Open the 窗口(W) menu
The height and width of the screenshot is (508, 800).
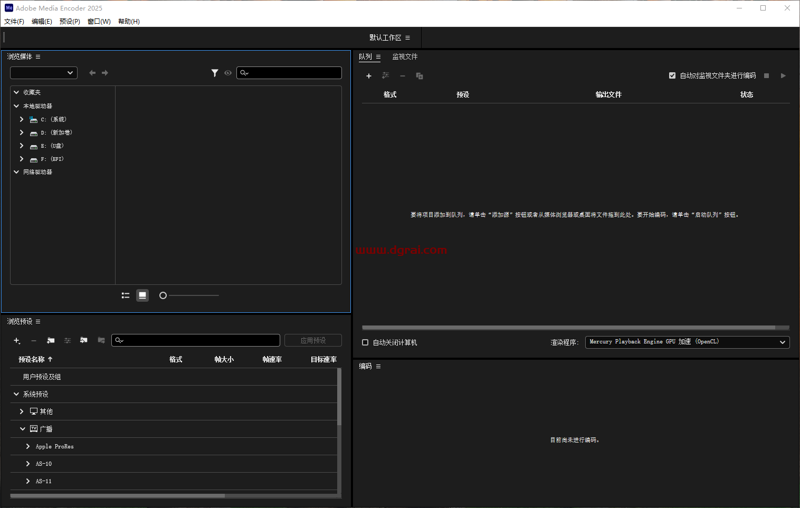point(99,22)
